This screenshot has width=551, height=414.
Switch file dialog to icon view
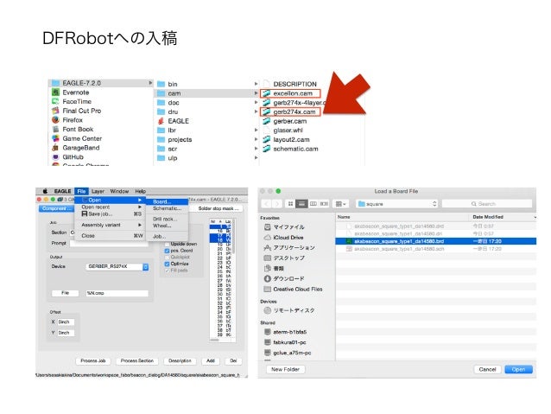[x=290, y=204]
